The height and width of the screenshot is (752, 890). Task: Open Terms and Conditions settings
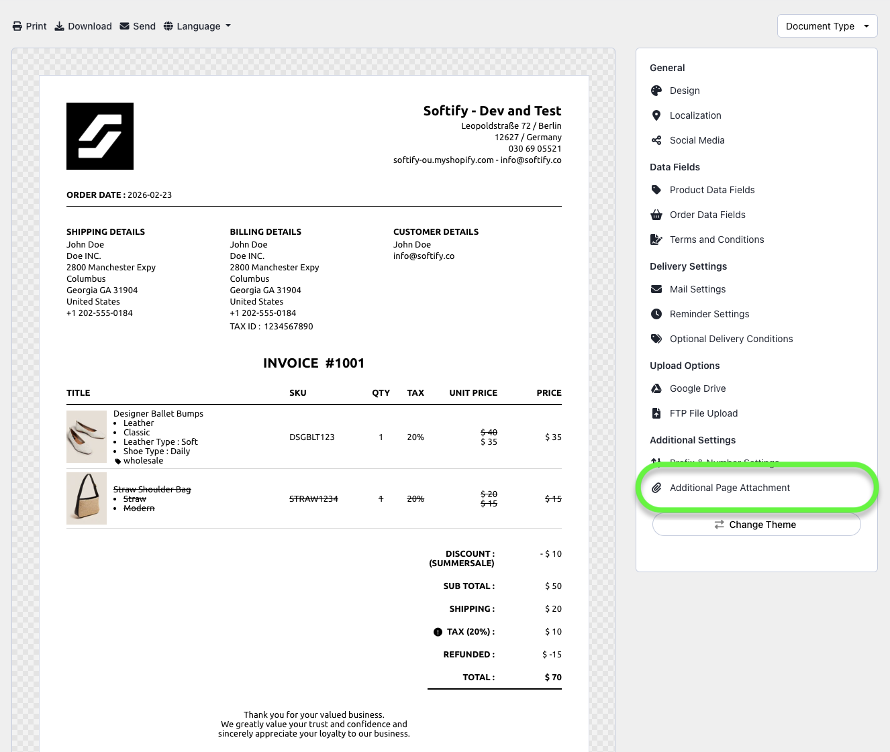pos(716,239)
